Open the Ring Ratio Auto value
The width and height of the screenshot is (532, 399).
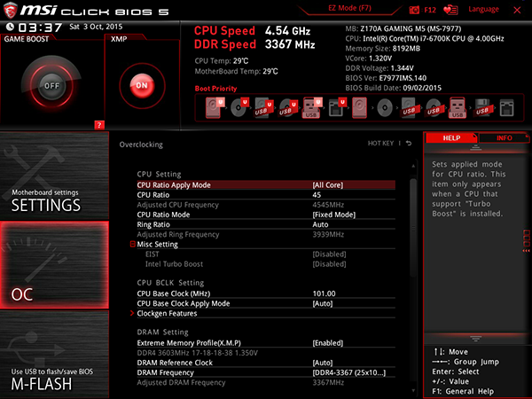tap(320, 224)
